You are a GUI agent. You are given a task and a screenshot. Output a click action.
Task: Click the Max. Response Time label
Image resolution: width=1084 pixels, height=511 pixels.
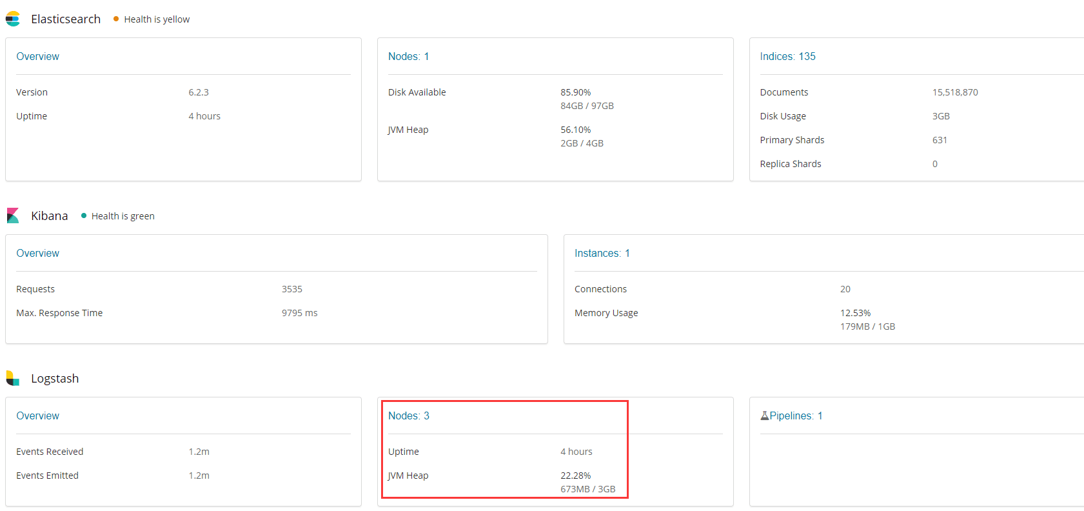pyautogui.click(x=59, y=313)
